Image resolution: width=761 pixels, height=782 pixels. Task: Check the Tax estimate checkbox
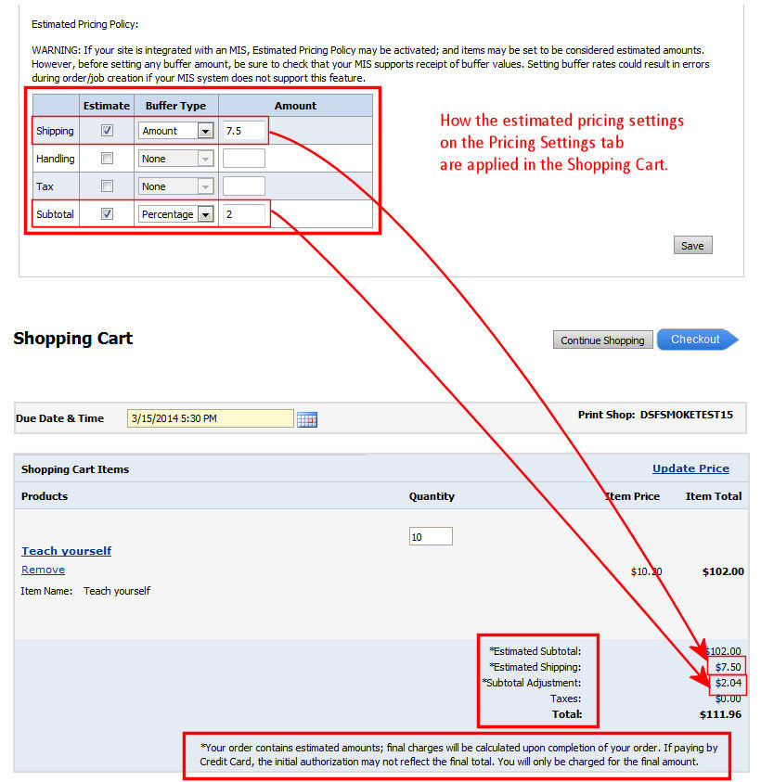(x=107, y=186)
